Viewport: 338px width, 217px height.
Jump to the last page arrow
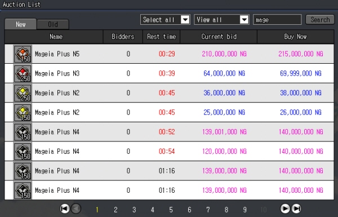tap(296, 209)
